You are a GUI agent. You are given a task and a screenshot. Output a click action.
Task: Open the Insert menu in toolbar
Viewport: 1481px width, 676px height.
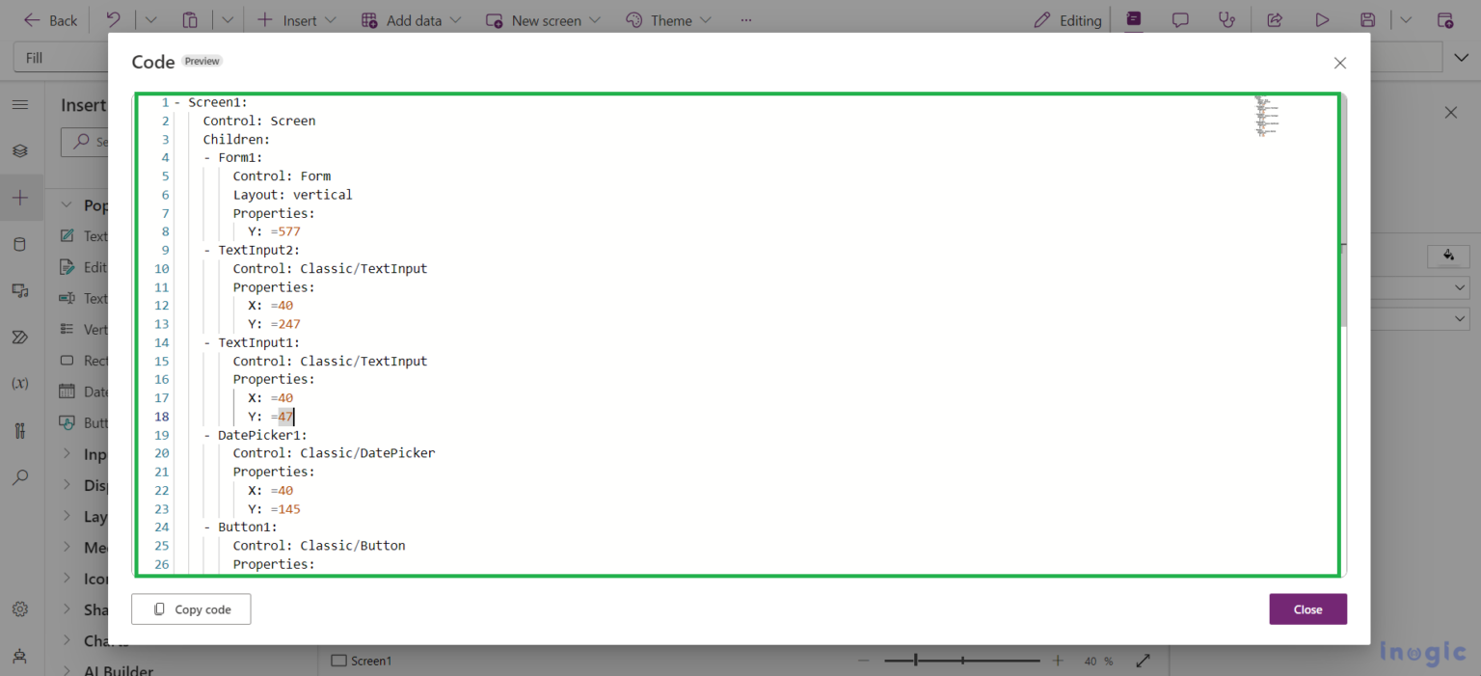point(296,20)
